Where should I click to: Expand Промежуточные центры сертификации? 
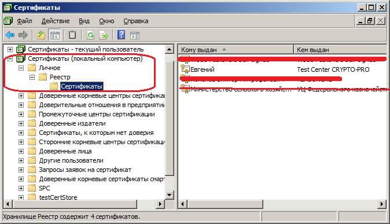[21, 114]
